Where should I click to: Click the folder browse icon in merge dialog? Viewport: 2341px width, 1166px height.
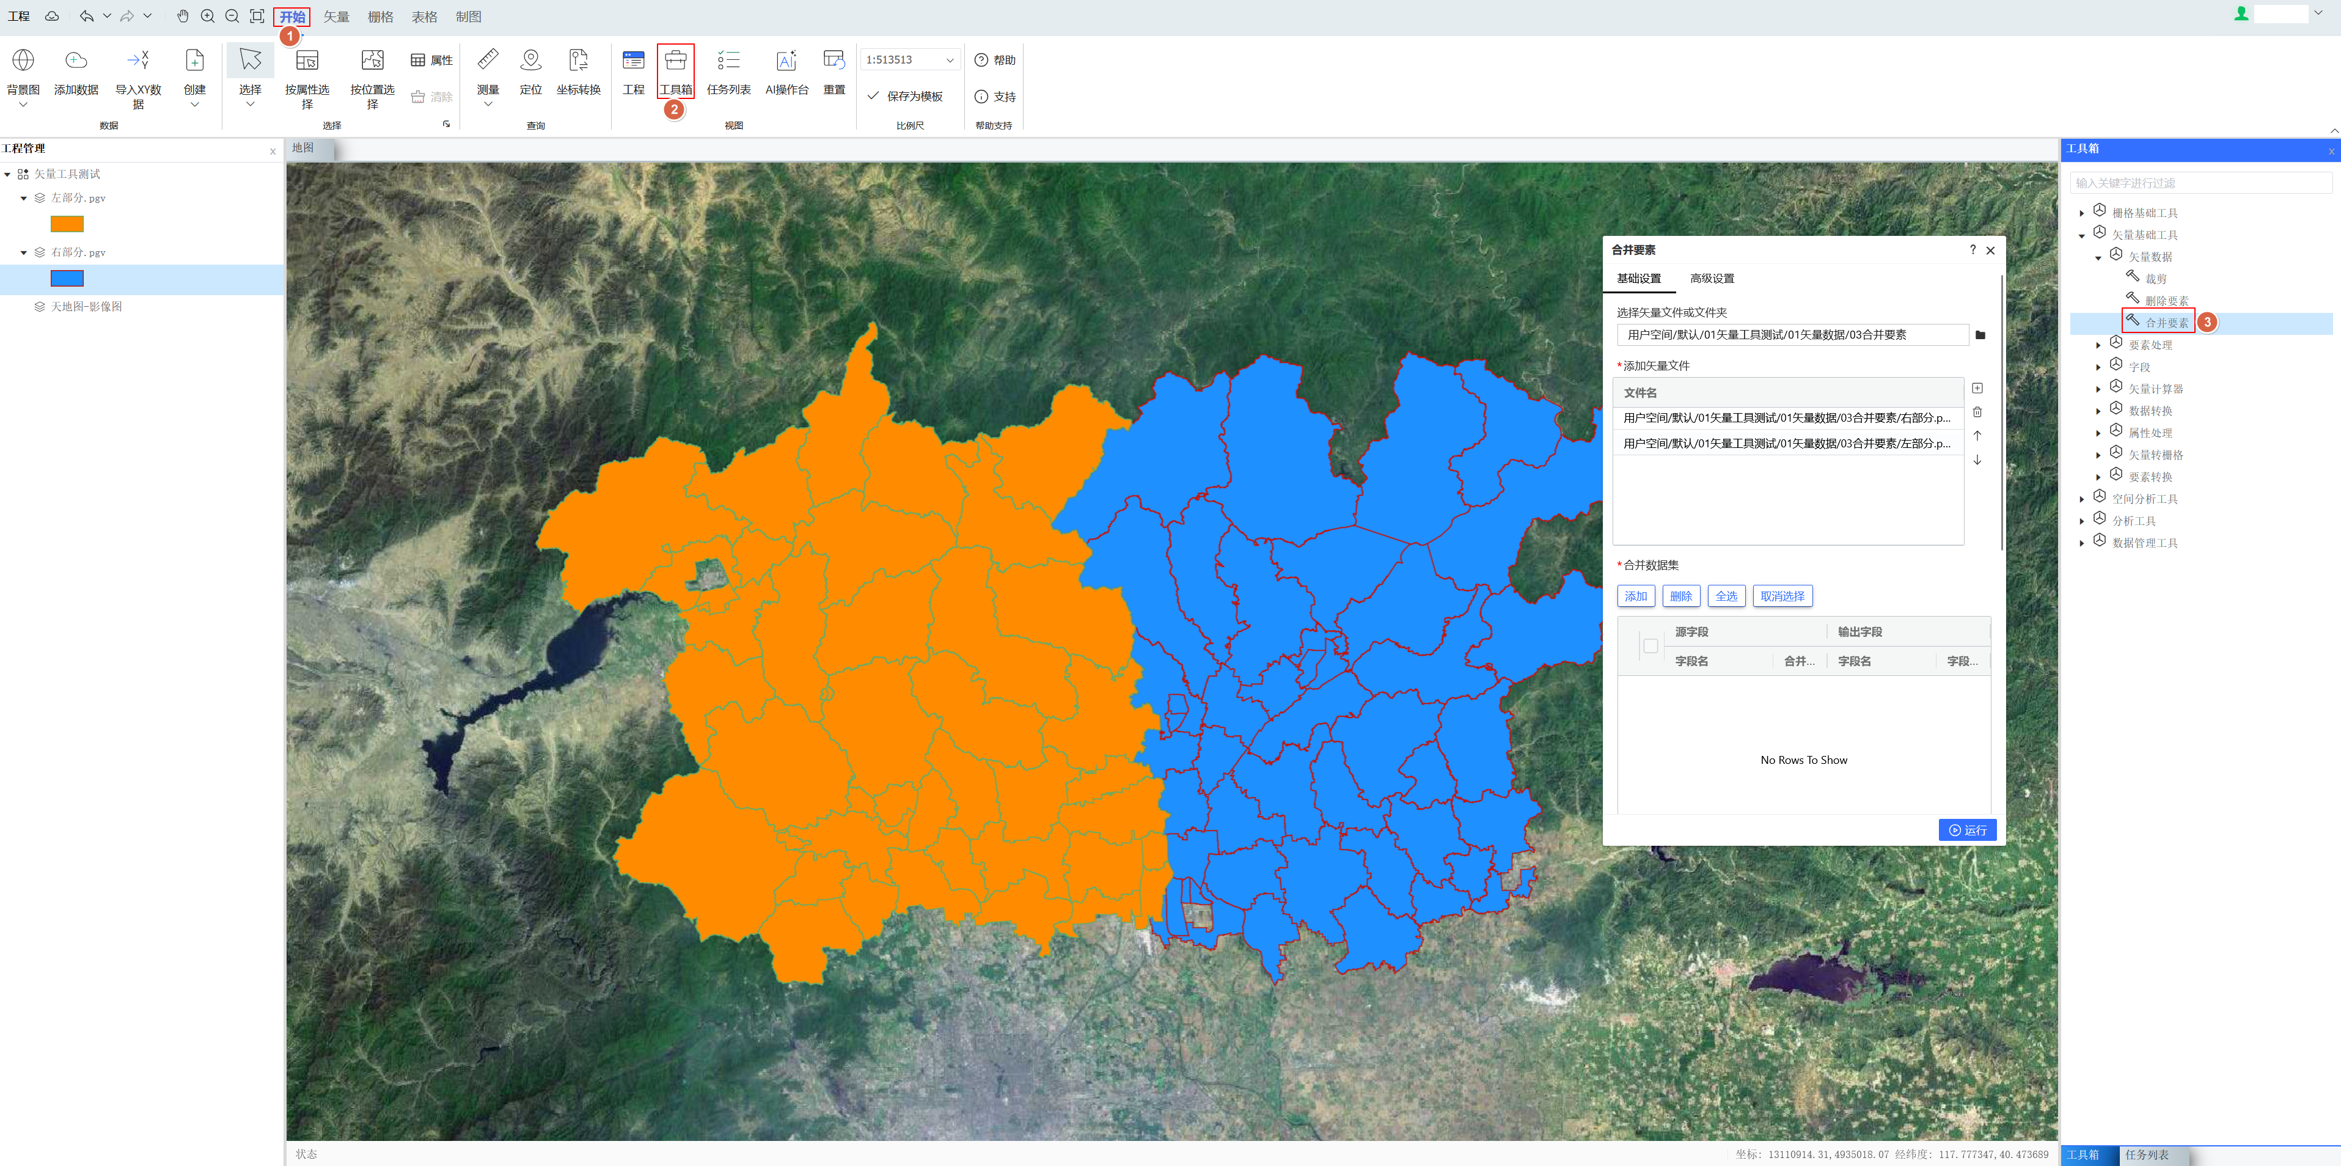tap(1980, 335)
